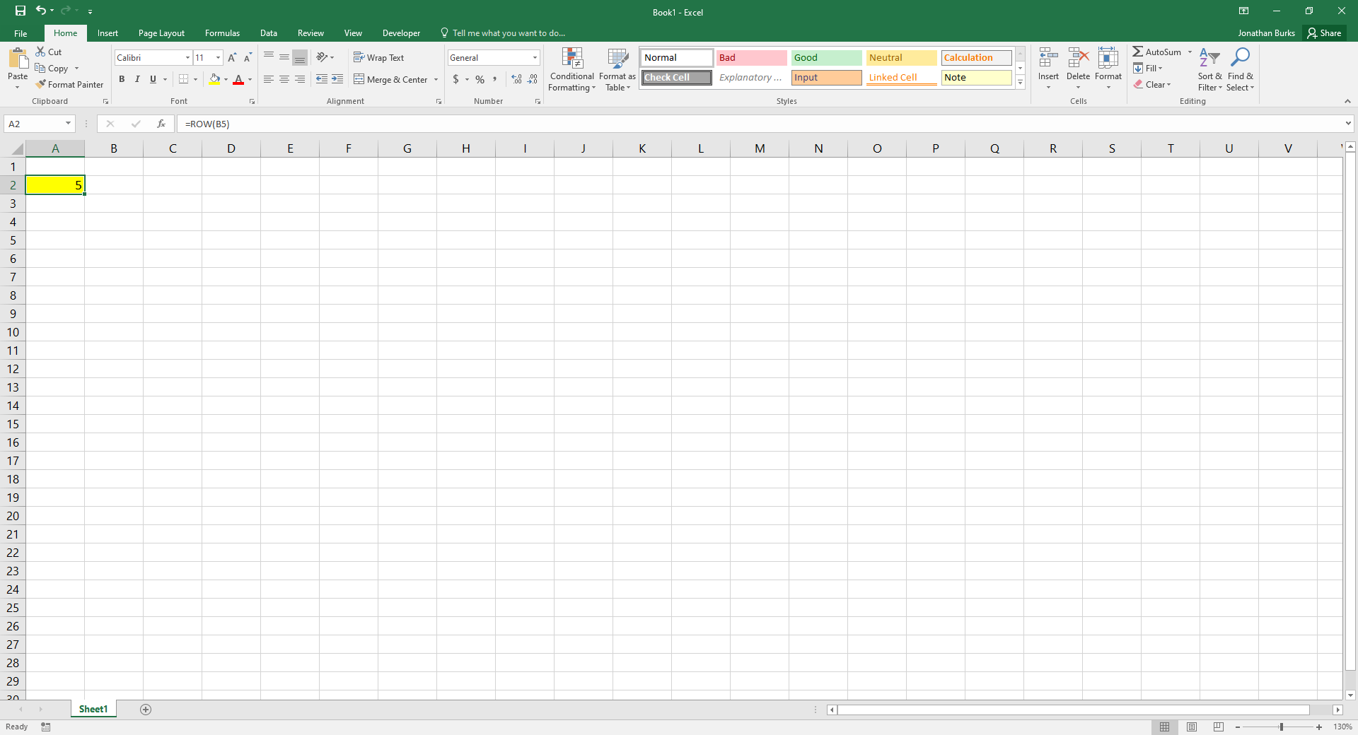Apply the Good cell style
Viewport: 1358px width, 735px height.
[x=827, y=57]
